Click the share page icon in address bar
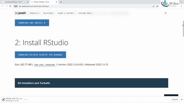Viewport: 184px width, 103px height. pos(154,6)
